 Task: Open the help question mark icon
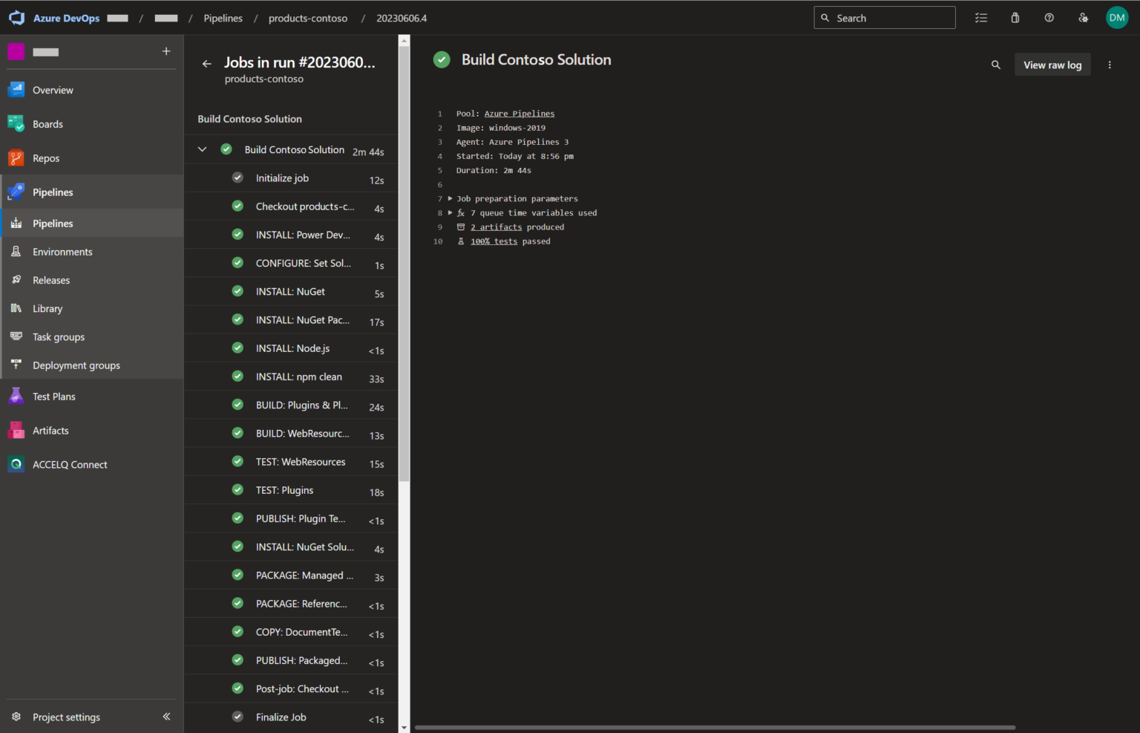click(x=1049, y=18)
